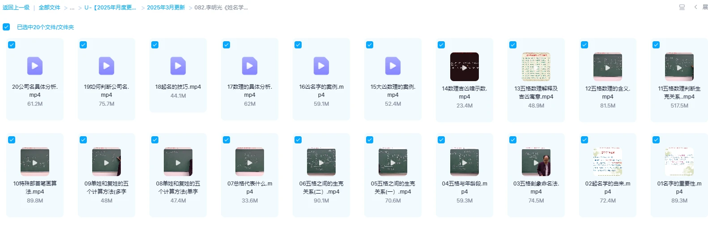Click the current folder label 082.李明光《姓名学...
The width and height of the screenshot is (708, 233).
(x=221, y=8)
